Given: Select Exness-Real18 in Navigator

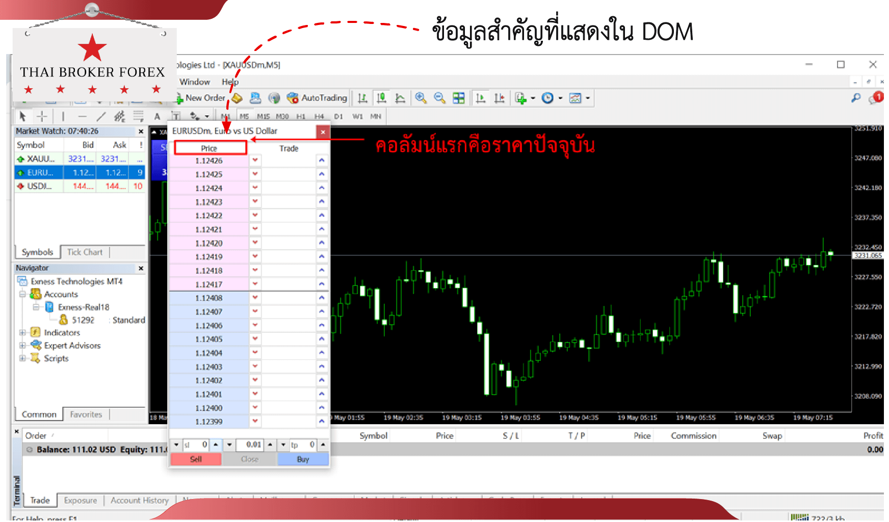Looking at the screenshot, I should tap(84, 307).
